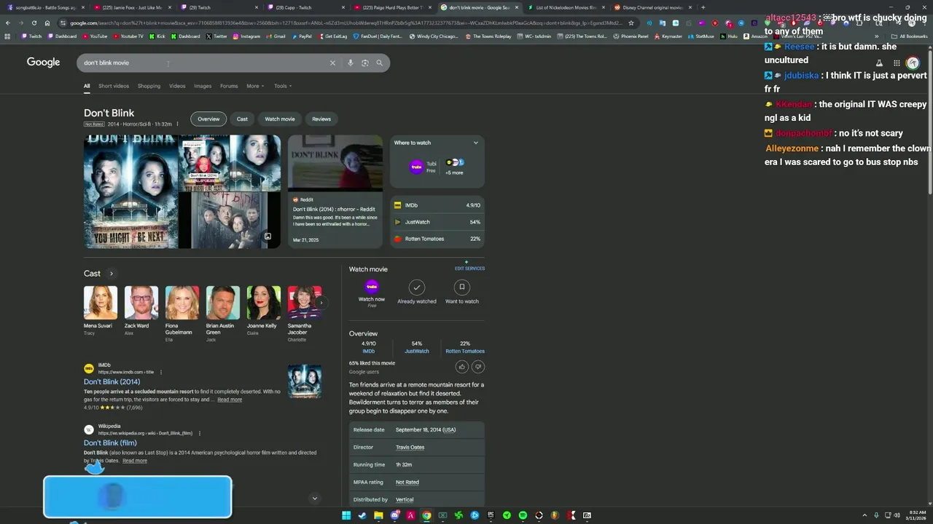Image resolution: width=933 pixels, height=524 pixels.
Task: Open a new browser tab
Action: (x=703, y=7)
